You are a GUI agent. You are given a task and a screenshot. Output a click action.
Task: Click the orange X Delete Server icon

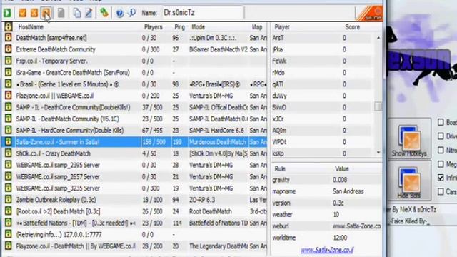[x=34, y=13]
